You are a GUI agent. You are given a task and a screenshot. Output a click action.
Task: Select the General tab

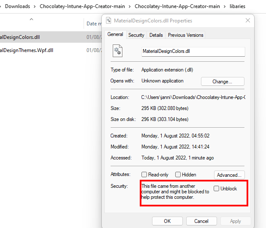click(x=115, y=35)
